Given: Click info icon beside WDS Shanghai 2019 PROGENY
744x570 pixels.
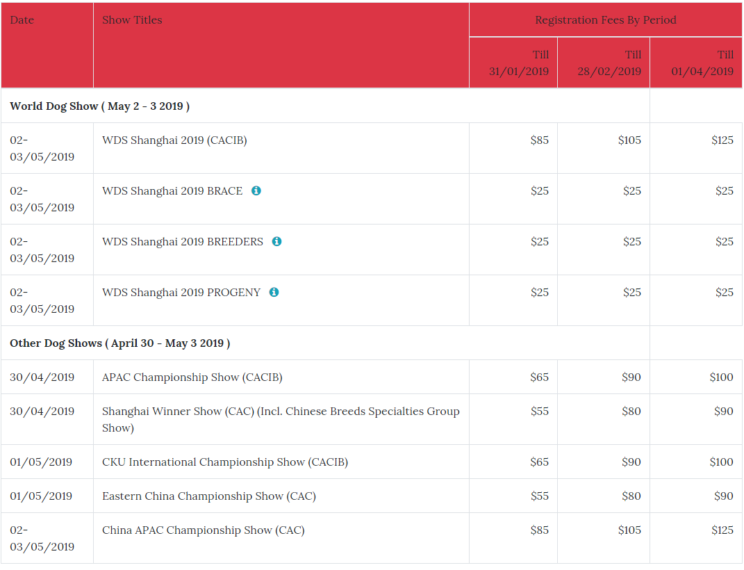Looking at the screenshot, I should tap(274, 292).
